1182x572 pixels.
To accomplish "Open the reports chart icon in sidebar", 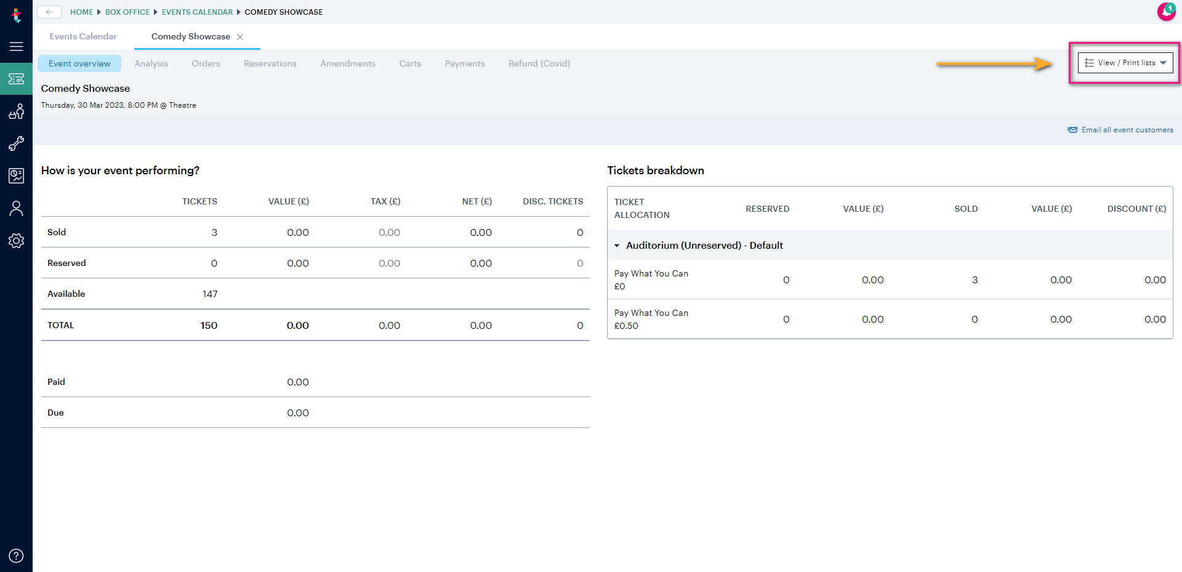I will (16, 176).
